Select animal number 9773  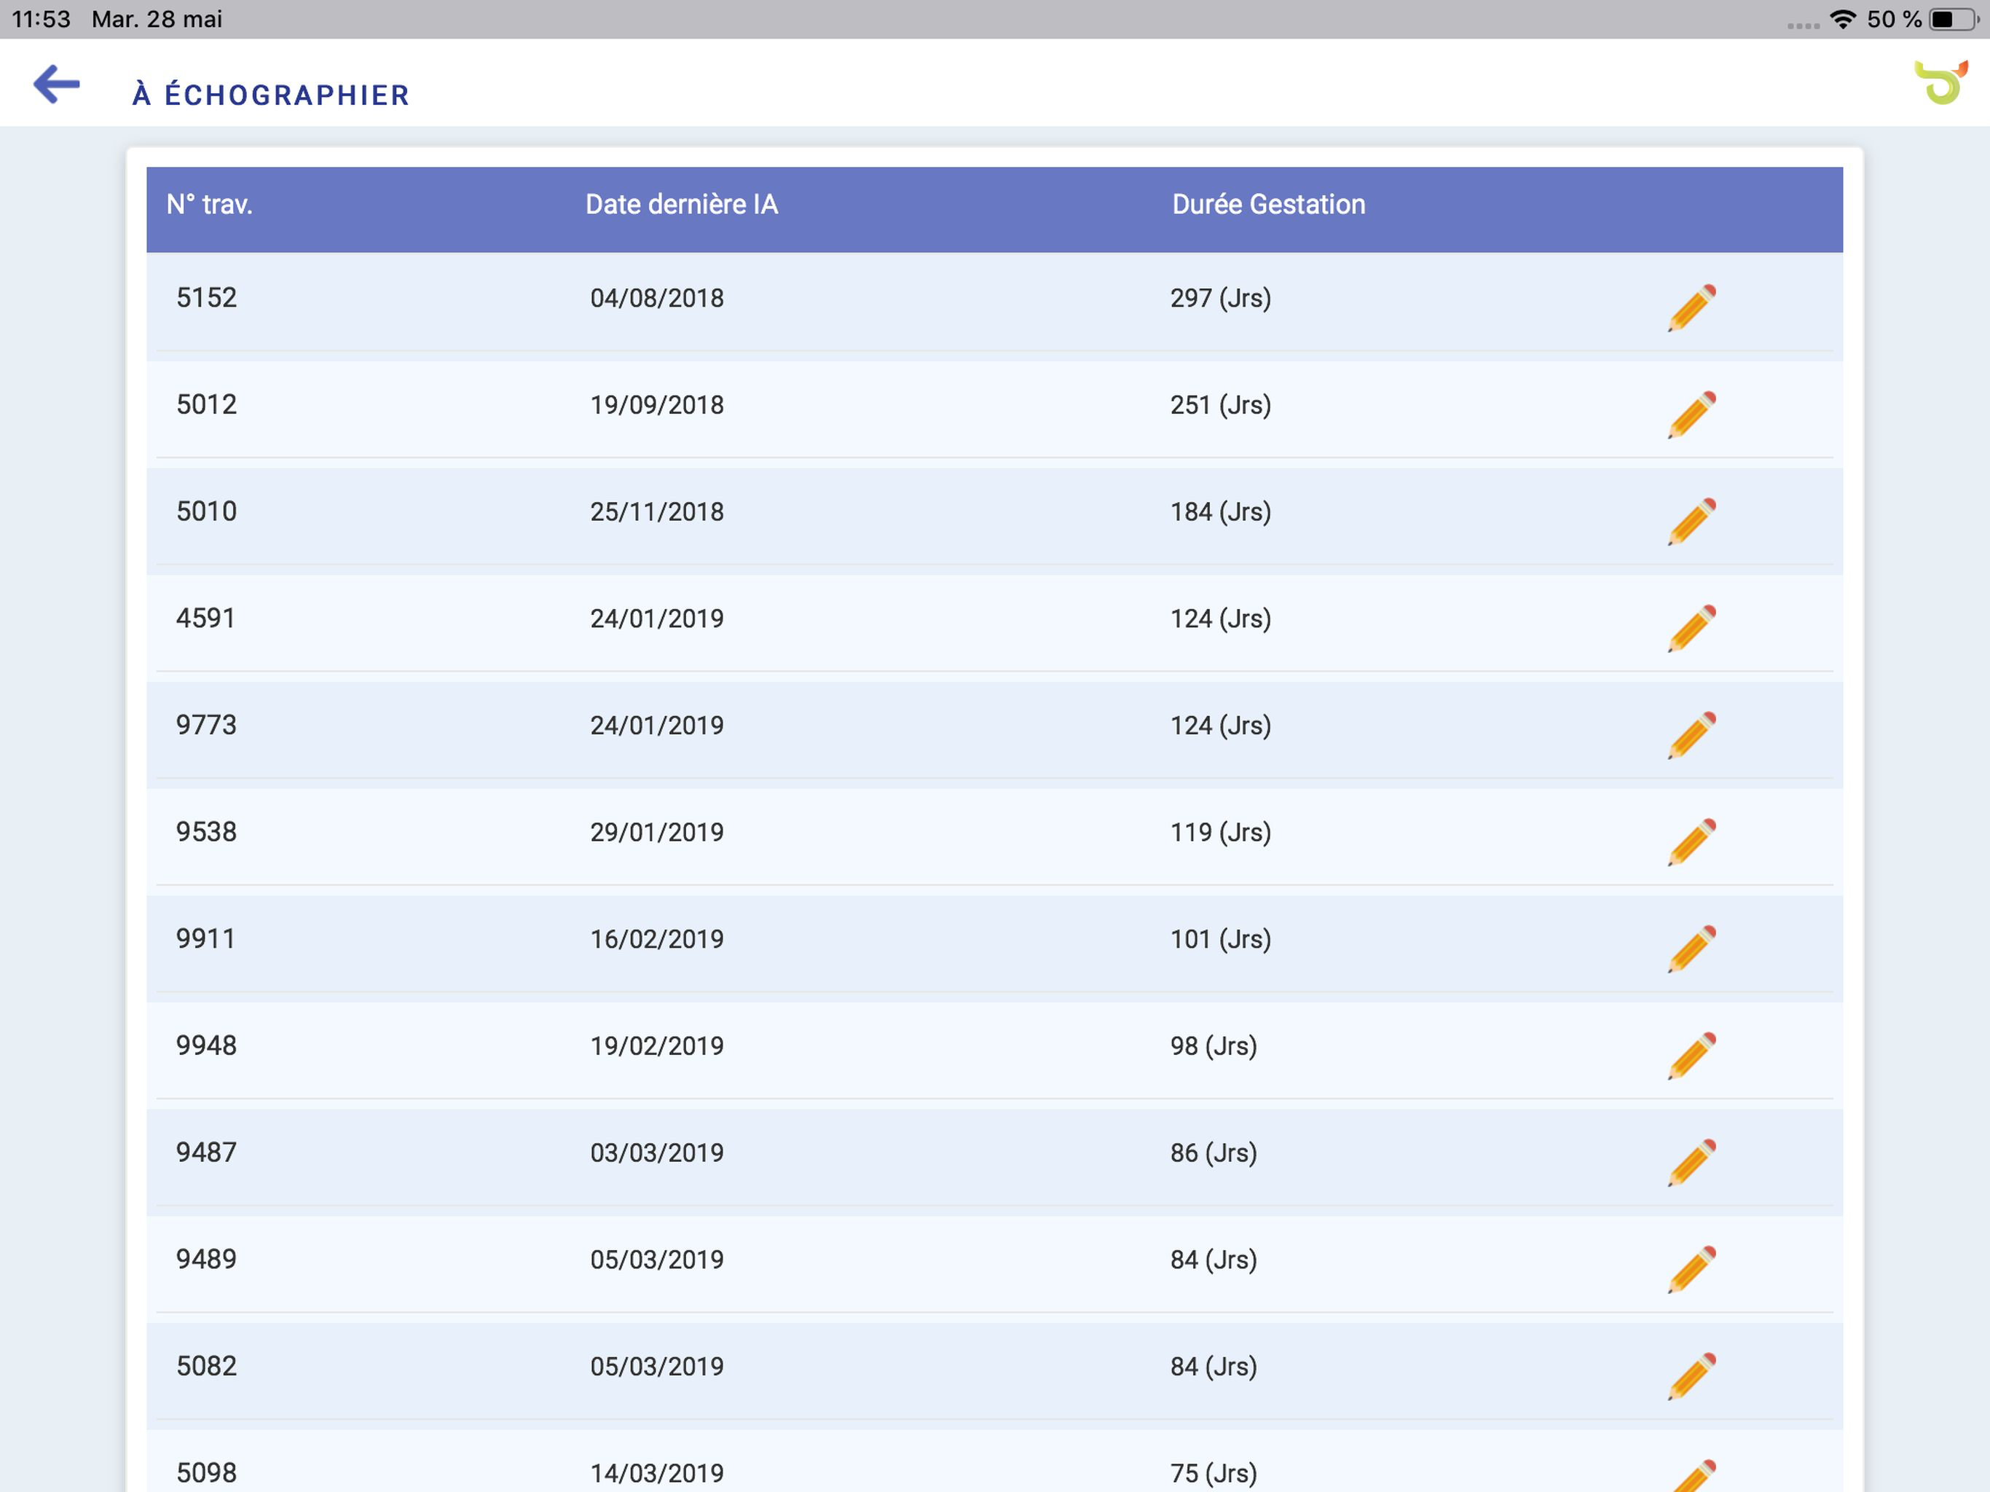[207, 726]
